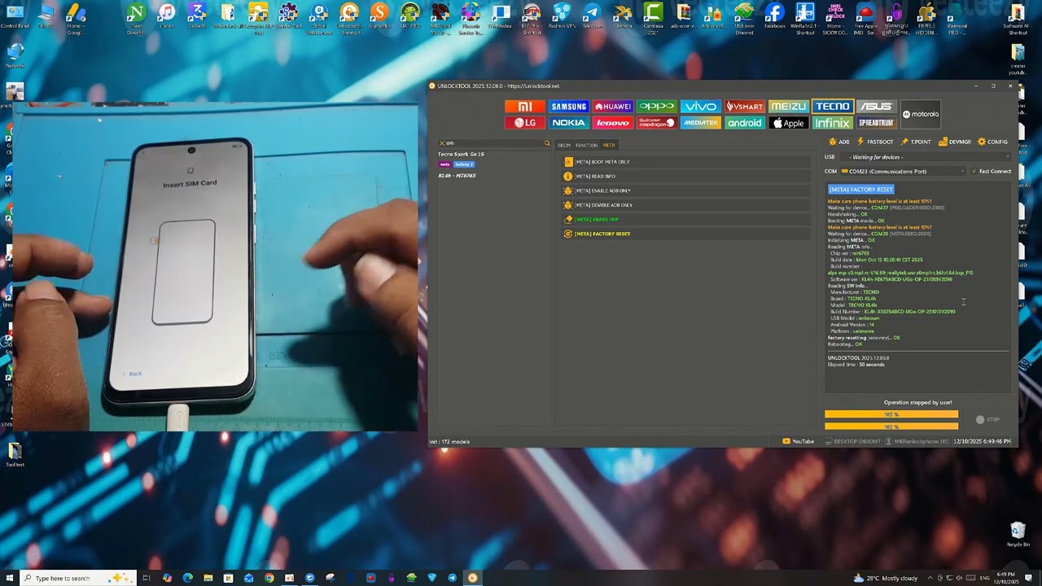Image resolution: width=1042 pixels, height=586 pixels.
Task: Select the Lenovo brand tile
Action: pyautogui.click(x=612, y=123)
